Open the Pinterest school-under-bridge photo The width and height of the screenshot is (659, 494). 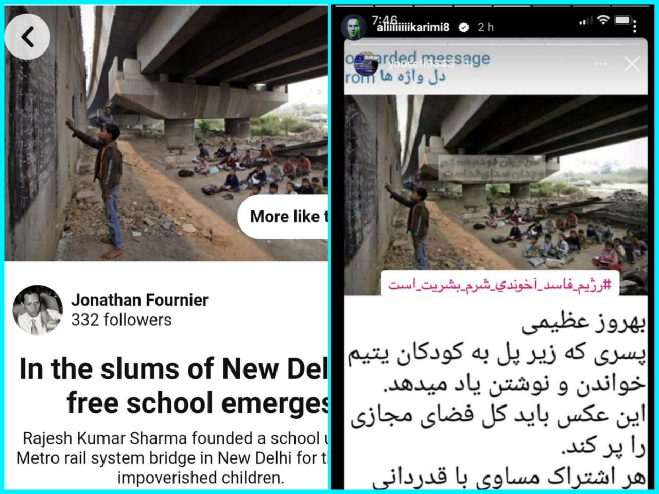166,134
